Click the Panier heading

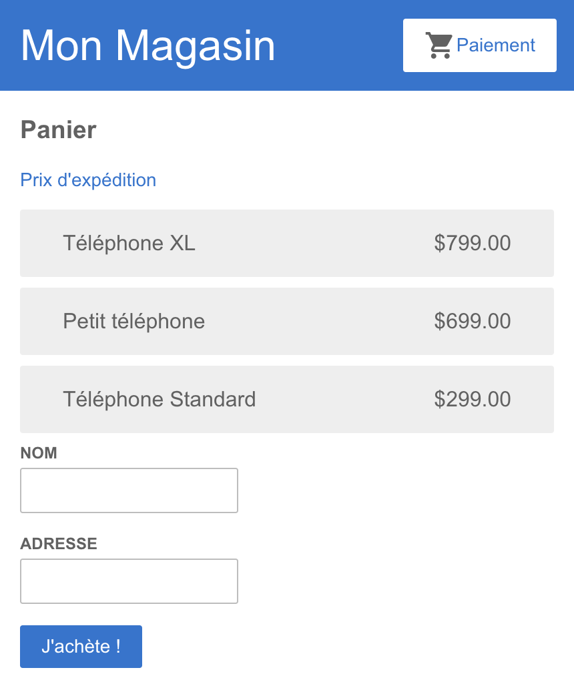(58, 130)
